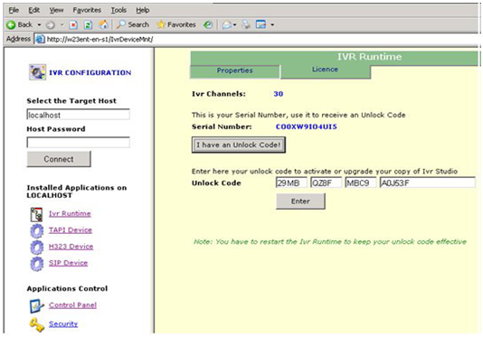Open the Help menu
This screenshot has height=337, width=483.
pyautogui.click(x=143, y=10)
